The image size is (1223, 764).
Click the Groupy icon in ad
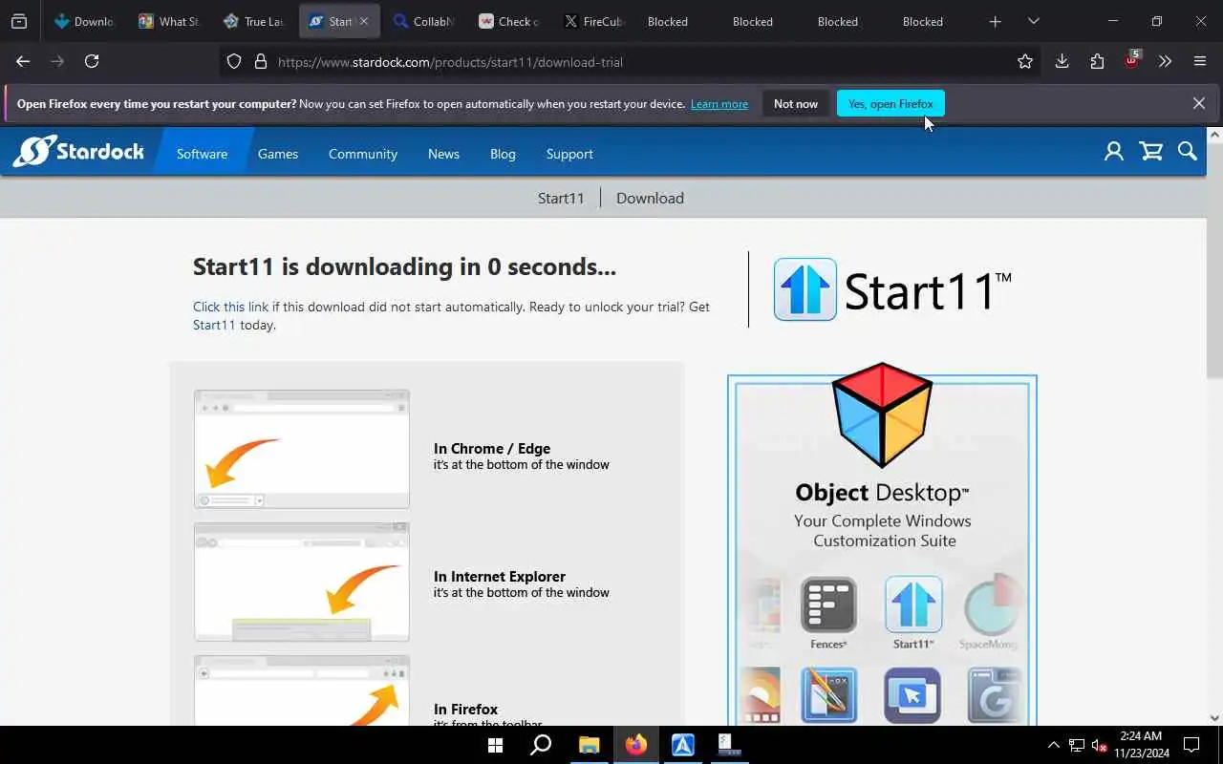pos(995,695)
